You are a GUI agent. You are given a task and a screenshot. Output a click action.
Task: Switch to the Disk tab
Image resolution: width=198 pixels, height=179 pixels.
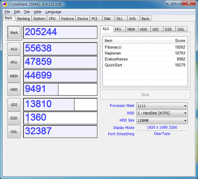[x=109, y=18]
